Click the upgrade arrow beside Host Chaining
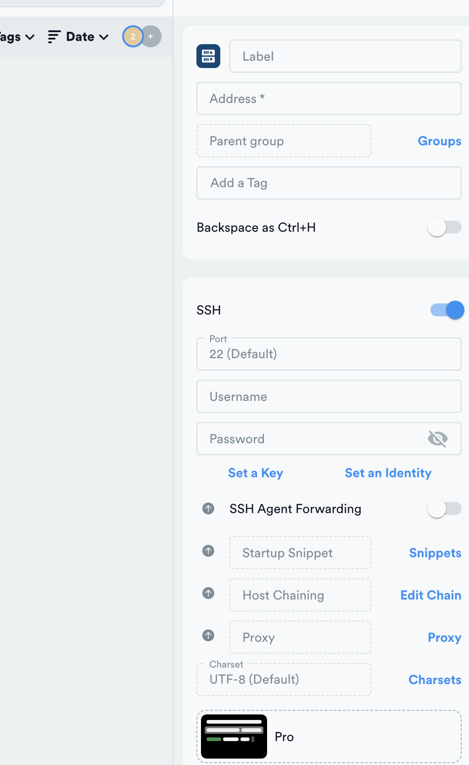 (x=208, y=593)
